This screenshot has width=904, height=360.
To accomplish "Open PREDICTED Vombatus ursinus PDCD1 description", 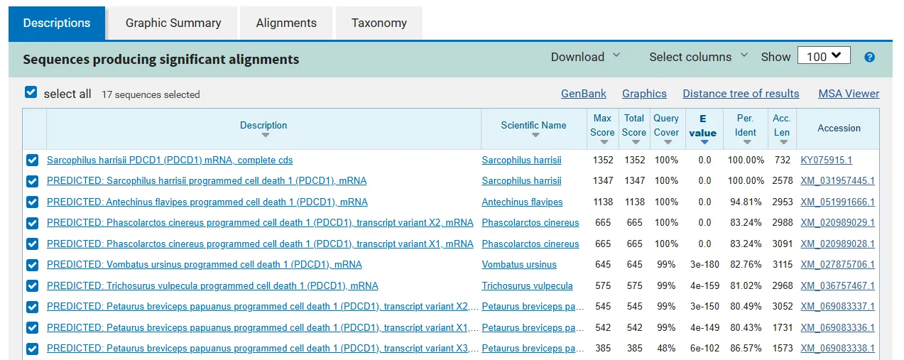I will click(x=205, y=265).
